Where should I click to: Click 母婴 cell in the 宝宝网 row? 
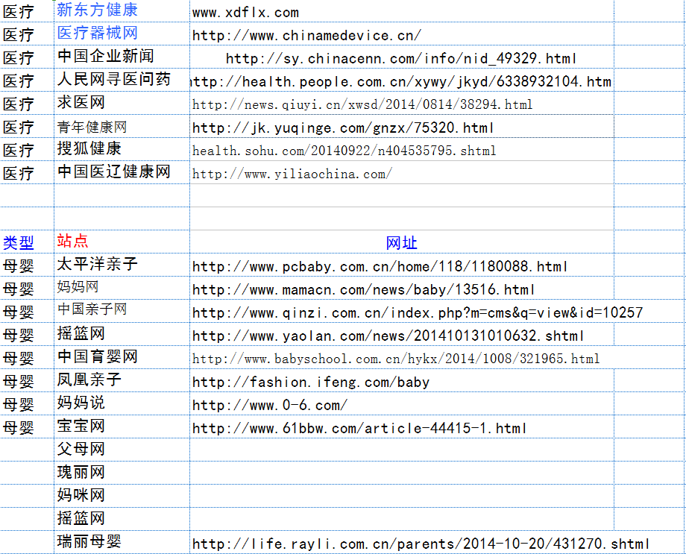click(27, 427)
